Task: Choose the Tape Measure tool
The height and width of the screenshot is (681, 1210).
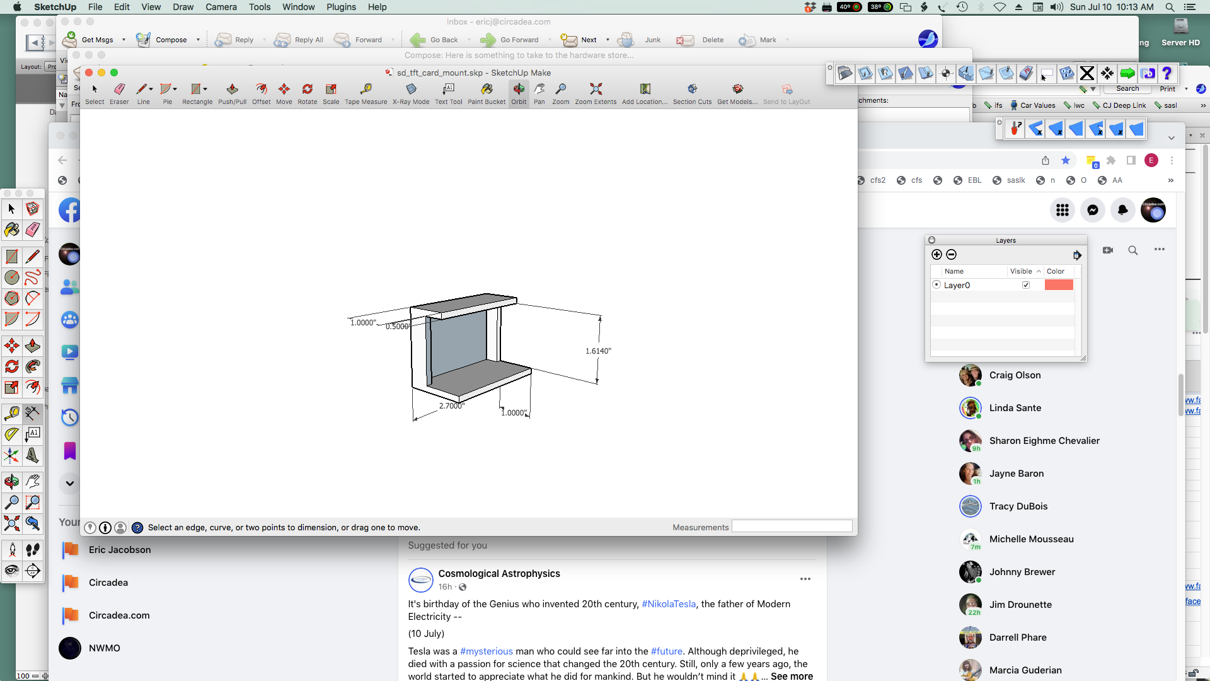Action: coord(366,93)
